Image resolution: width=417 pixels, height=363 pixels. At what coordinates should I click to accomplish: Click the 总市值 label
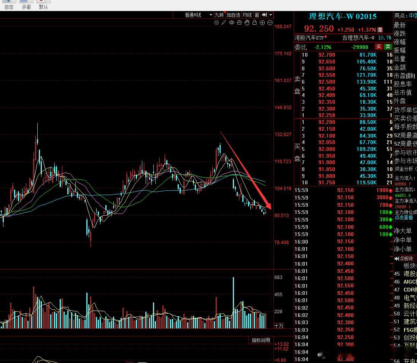403,92
